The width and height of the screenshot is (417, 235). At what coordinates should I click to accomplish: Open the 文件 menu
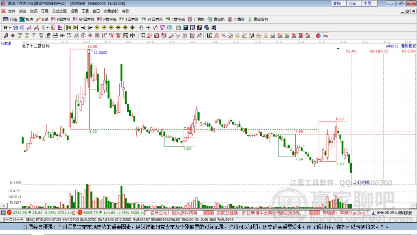coord(11,11)
